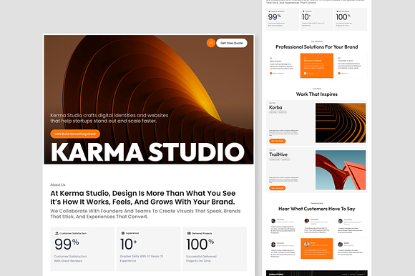Open the TrailHive red architecture thumbnail

coord(341,170)
